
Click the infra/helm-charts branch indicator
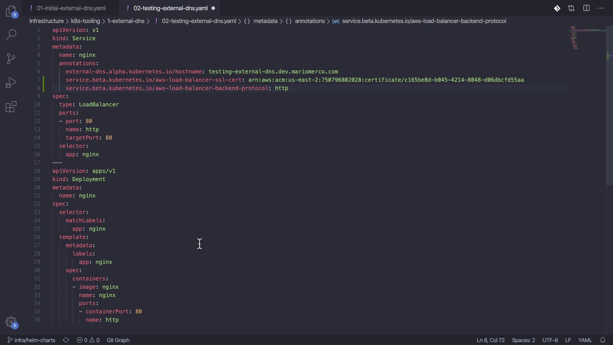coord(31,340)
